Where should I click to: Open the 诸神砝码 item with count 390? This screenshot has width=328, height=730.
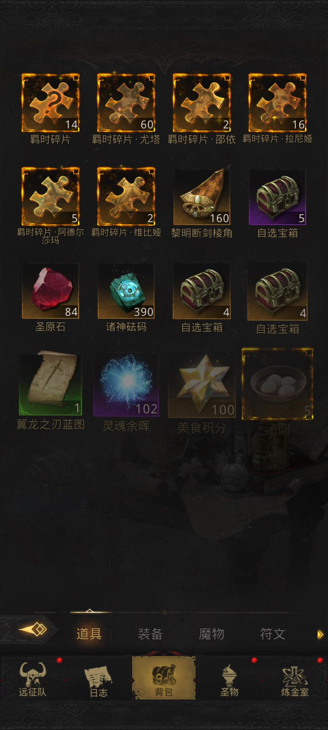(x=126, y=291)
